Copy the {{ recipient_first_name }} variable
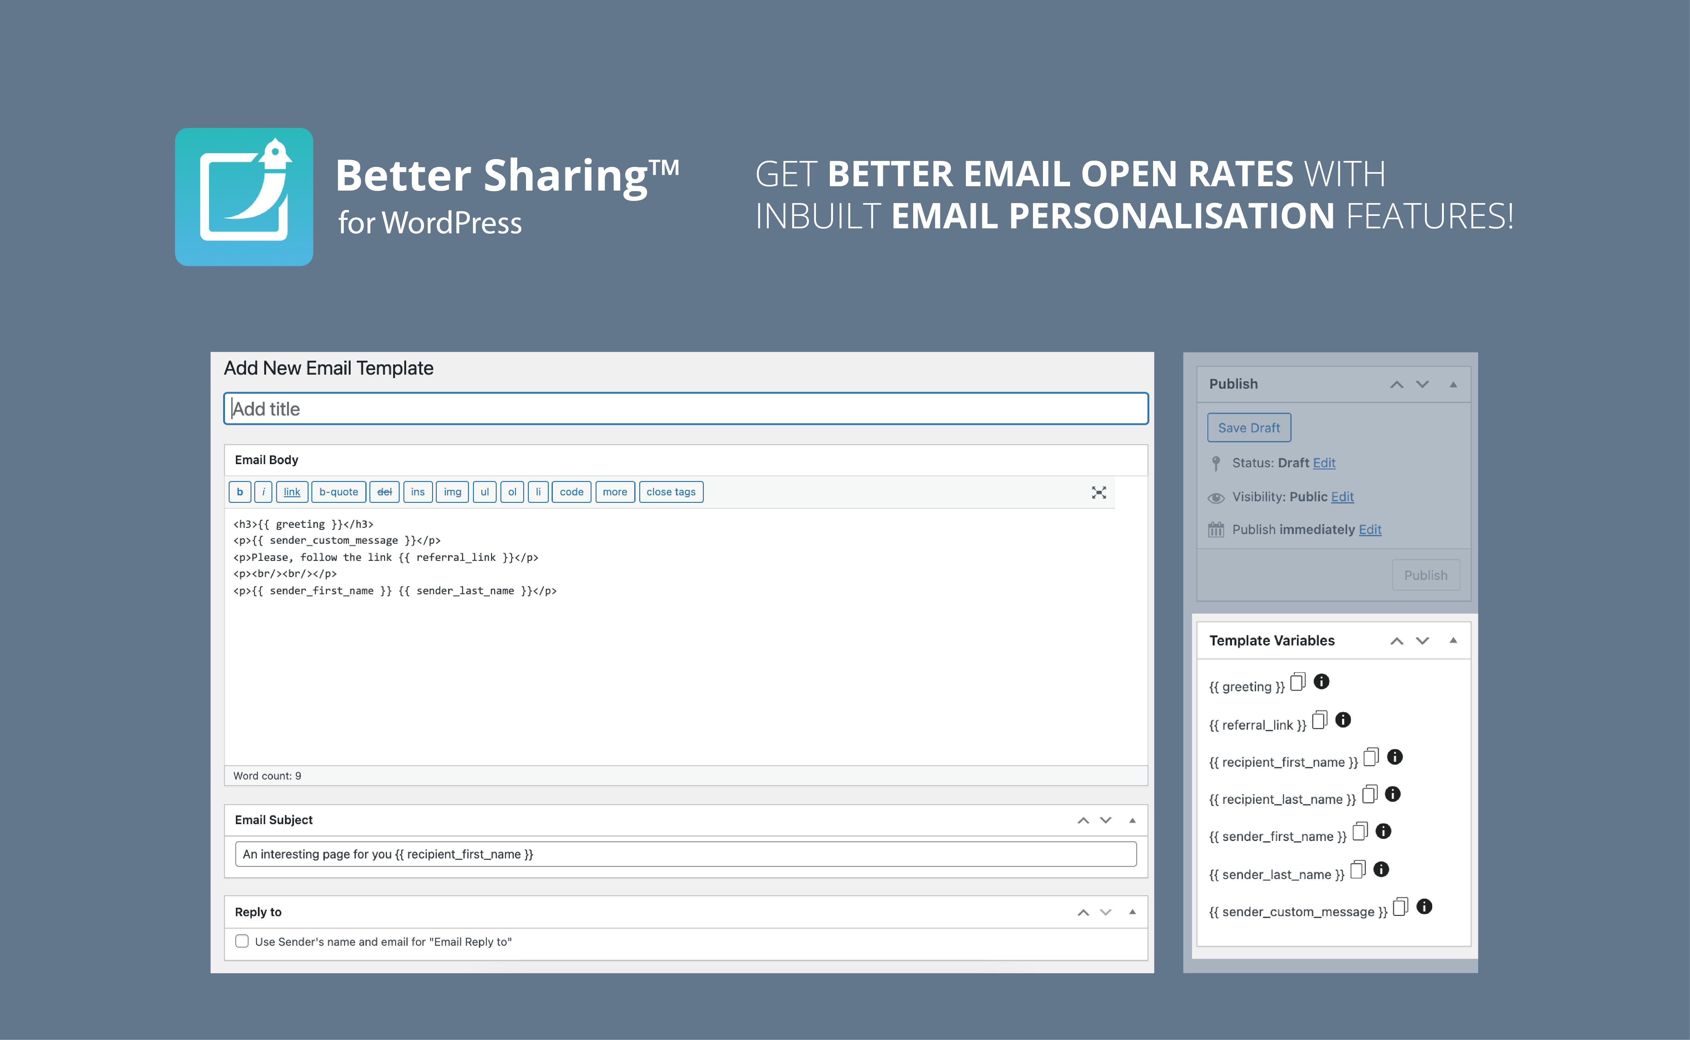Viewport: 1690px width, 1040px height. [1371, 757]
